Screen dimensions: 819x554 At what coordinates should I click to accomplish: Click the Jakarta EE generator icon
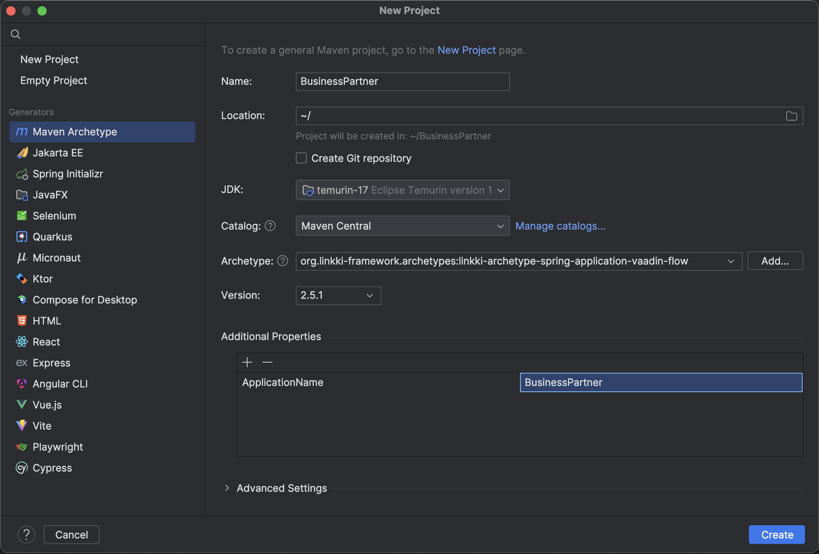[x=22, y=153]
